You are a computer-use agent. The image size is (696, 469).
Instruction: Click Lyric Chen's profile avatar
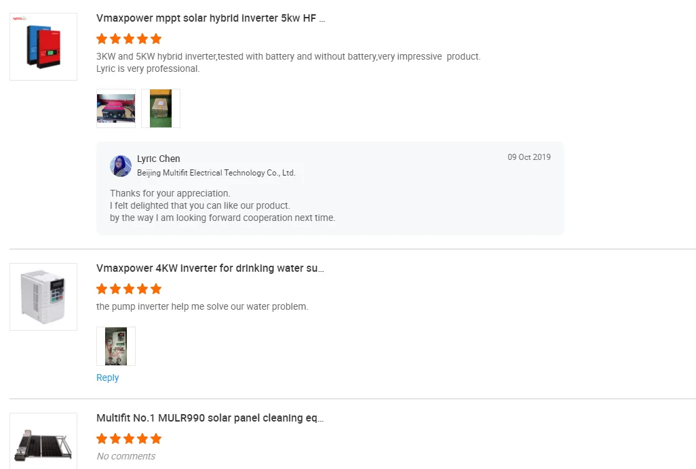[x=121, y=166]
